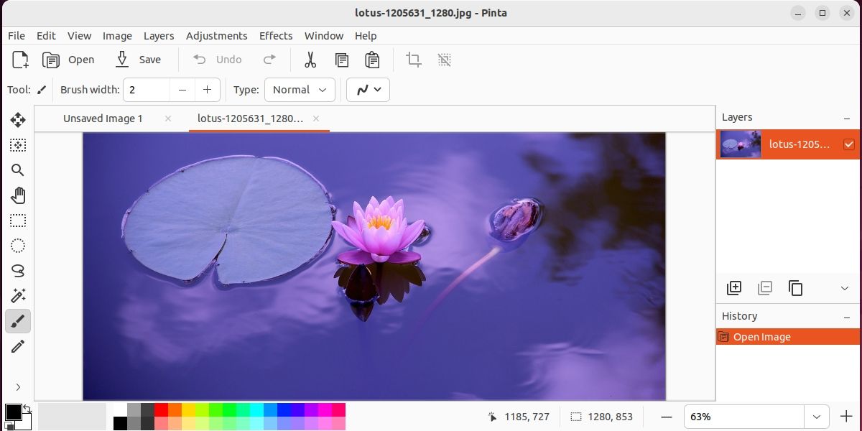Switch to the Pencil tool
862x431 pixels.
18,346
